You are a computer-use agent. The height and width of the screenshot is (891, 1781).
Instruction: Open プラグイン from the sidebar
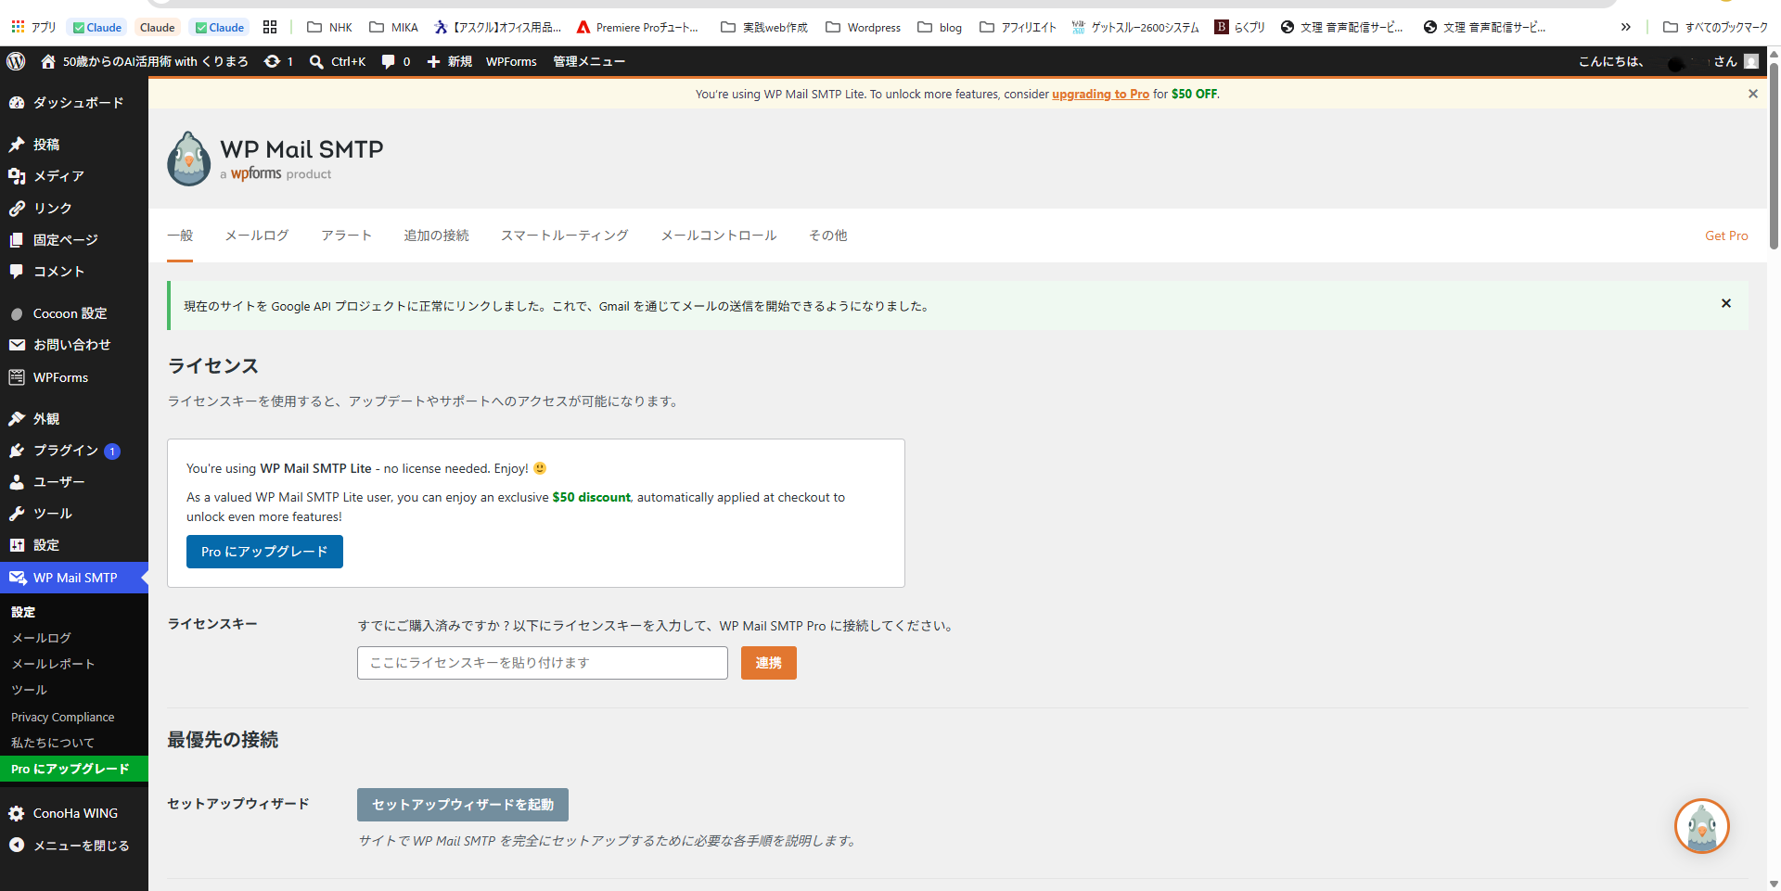pyautogui.click(x=74, y=451)
